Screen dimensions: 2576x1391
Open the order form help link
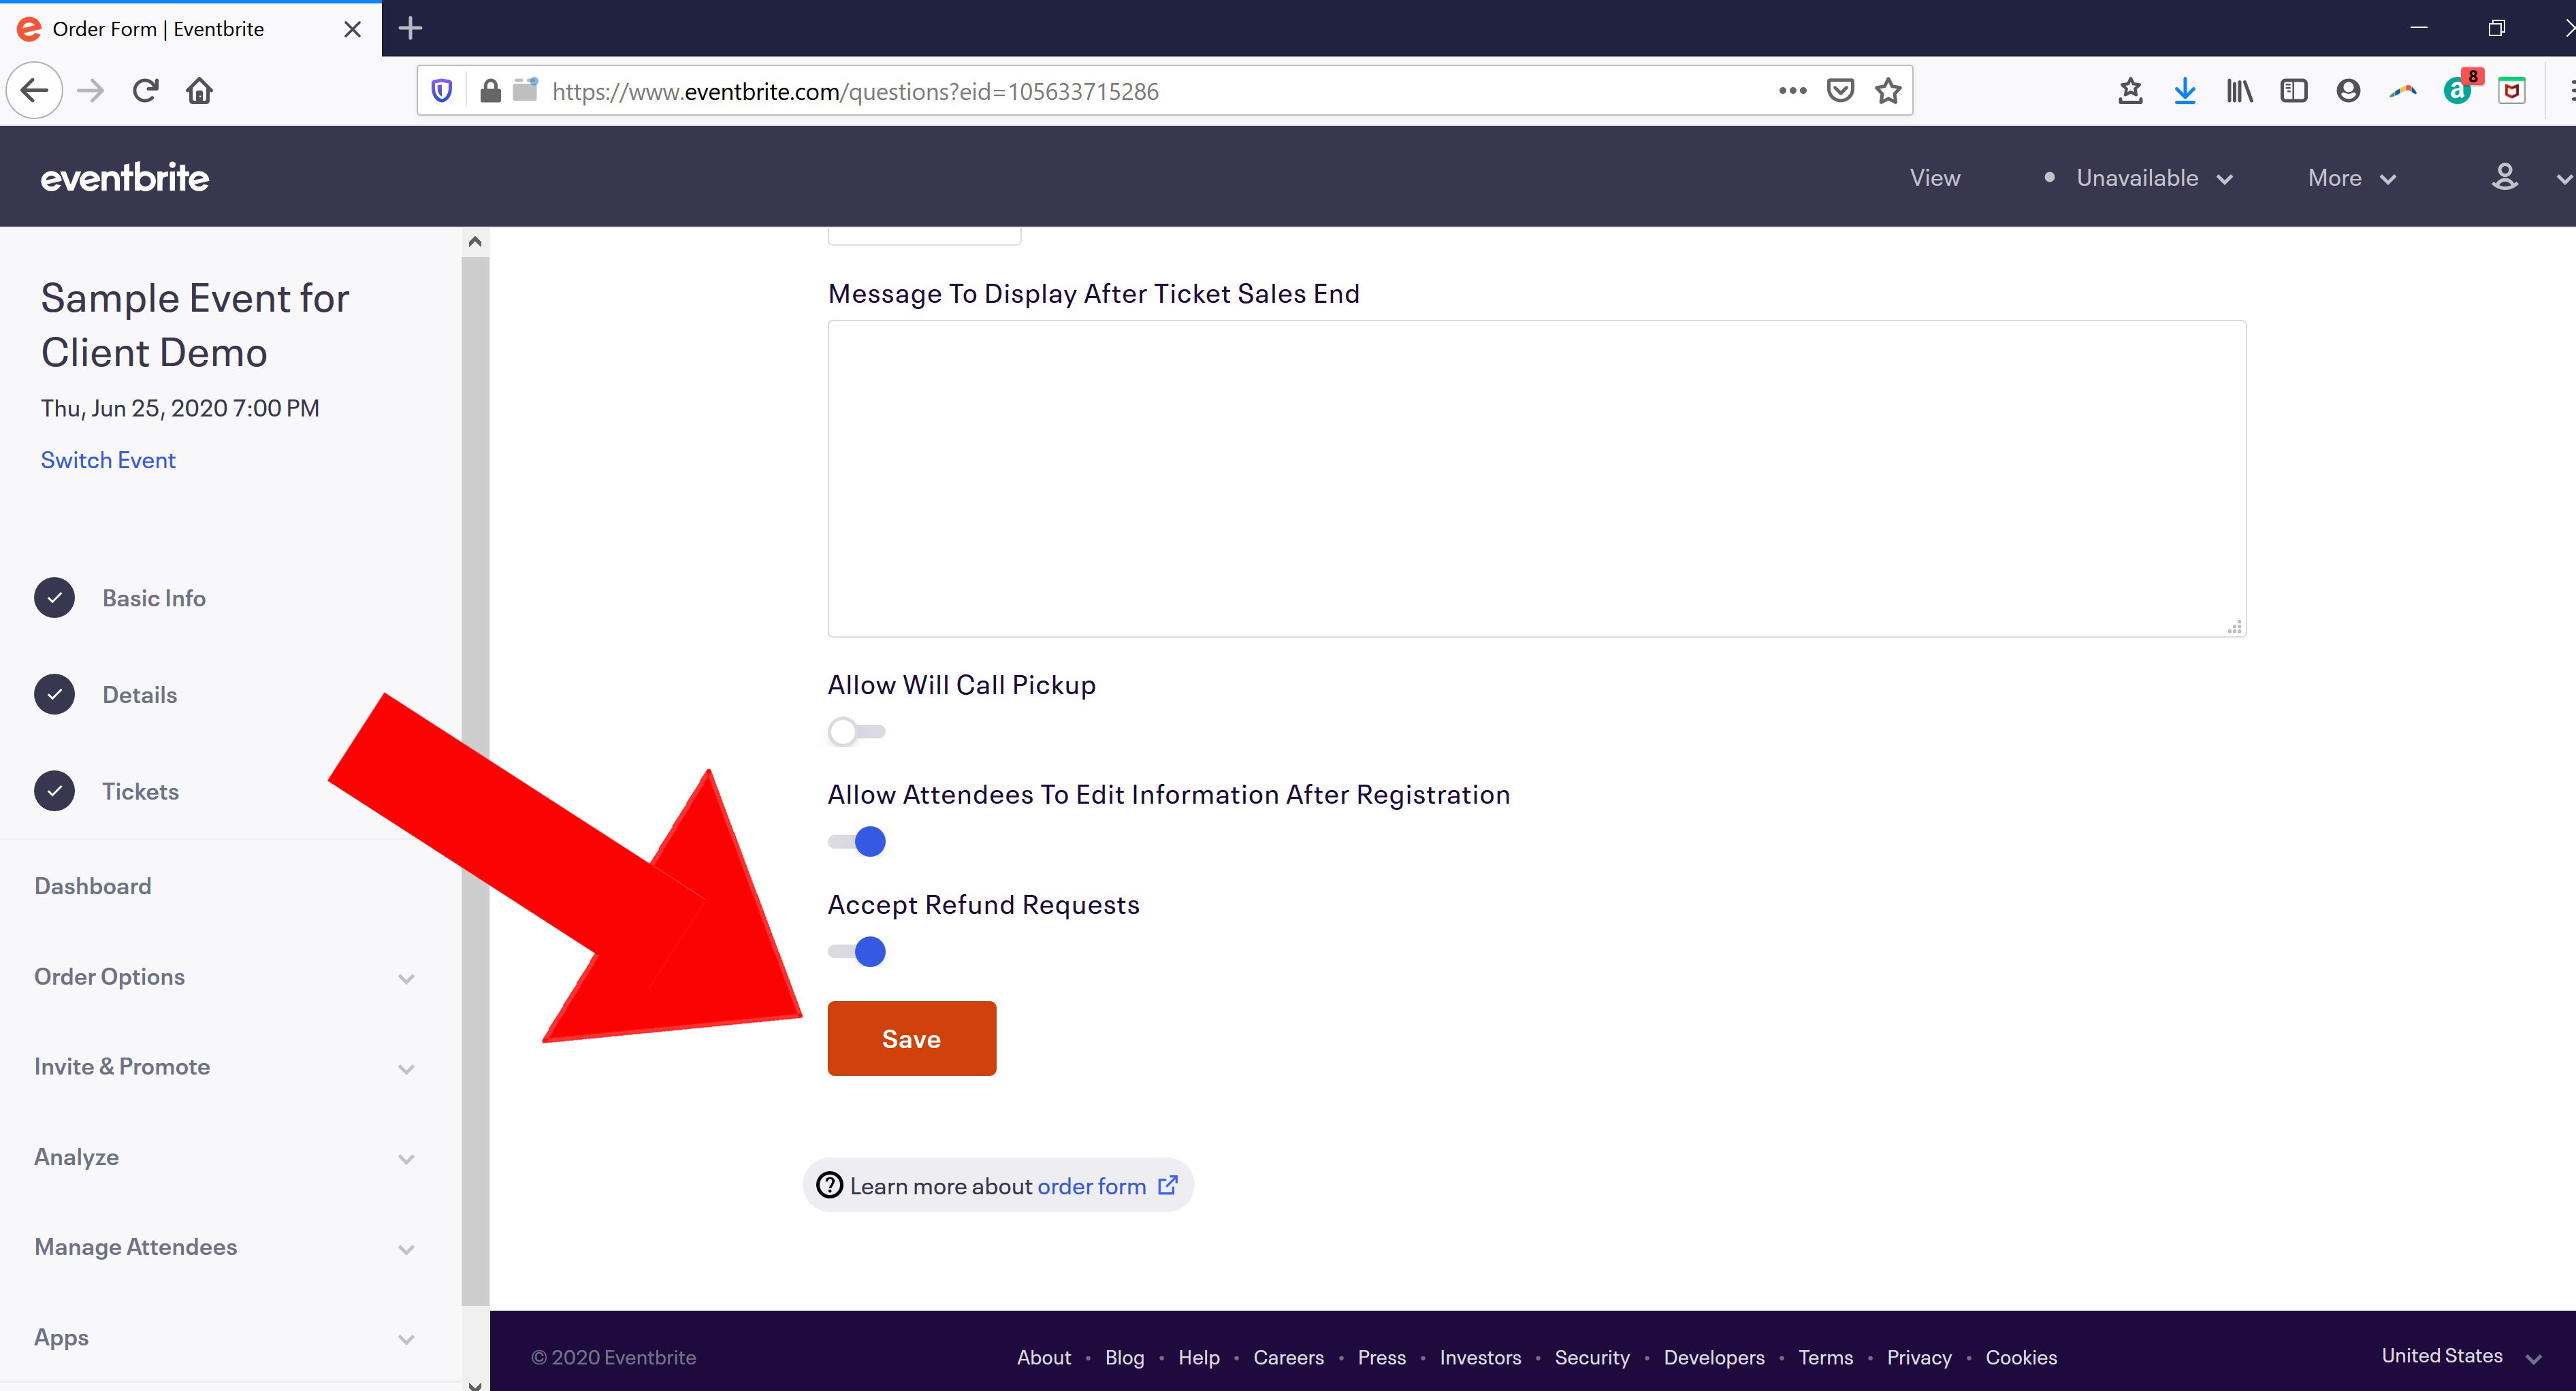tap(1092, 1185)
